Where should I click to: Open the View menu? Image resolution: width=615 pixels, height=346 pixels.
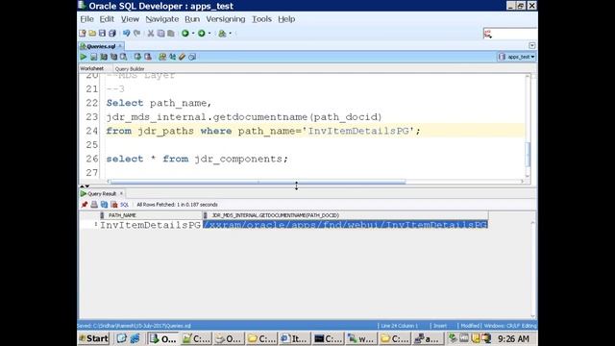click(x=130, y=19)
